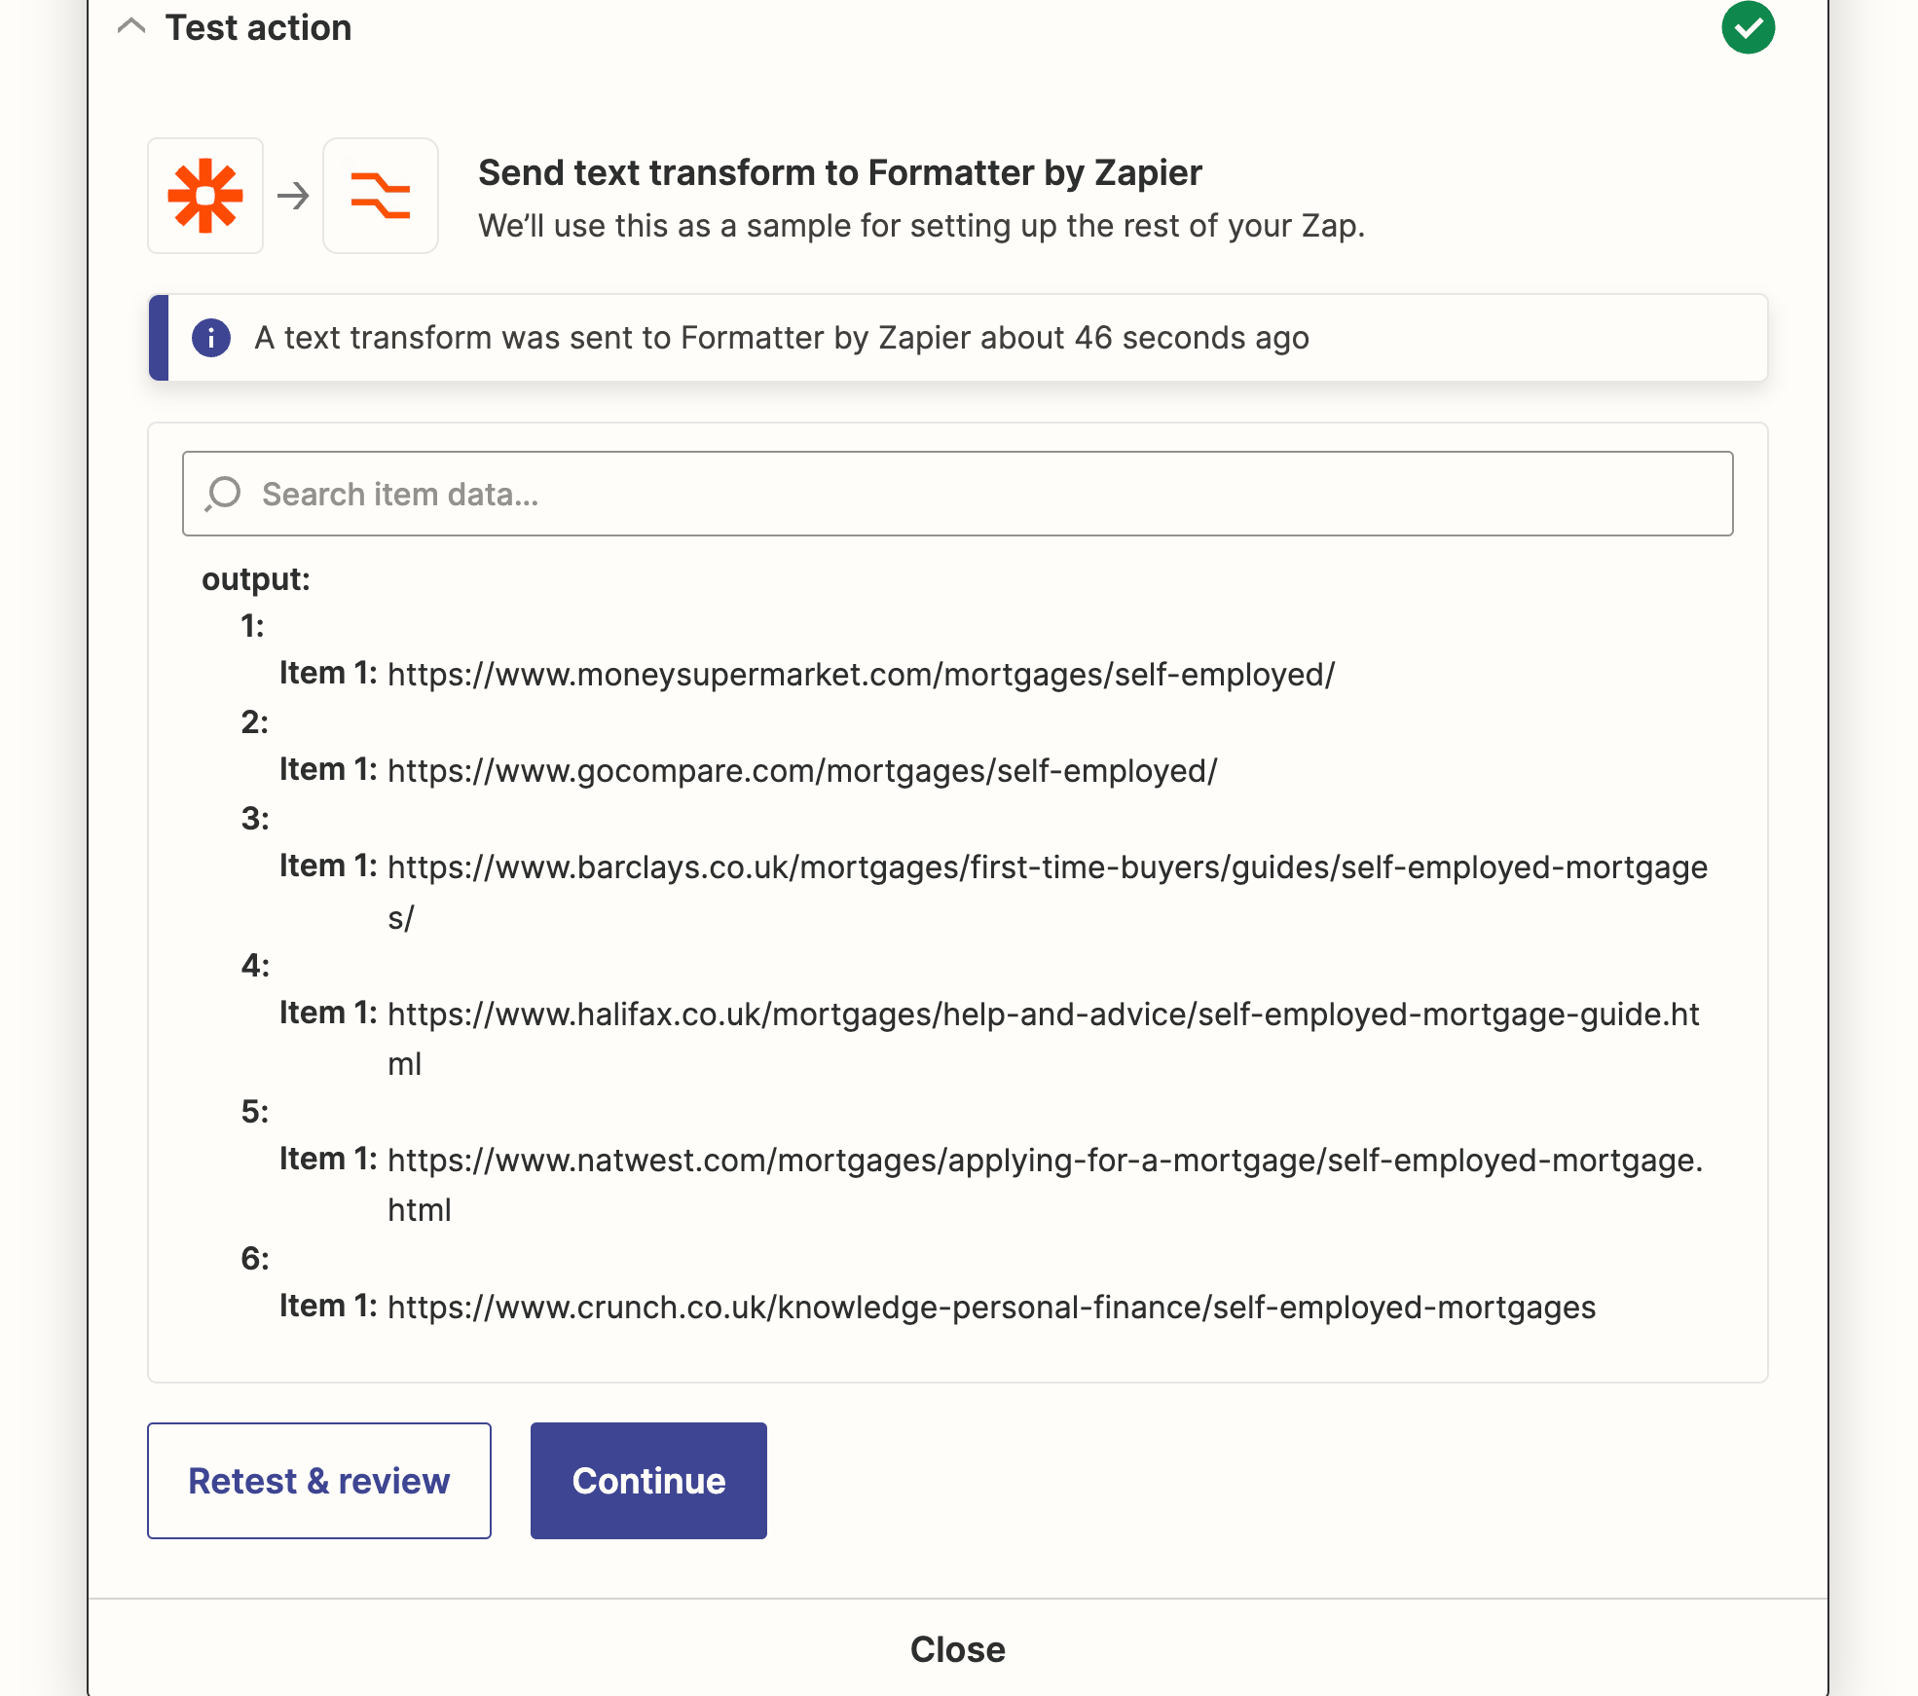Viewport: 1918px width, 1696px height.
Task: Select the barclays.co.uk URL output
Action: [x=1048, y=892]
